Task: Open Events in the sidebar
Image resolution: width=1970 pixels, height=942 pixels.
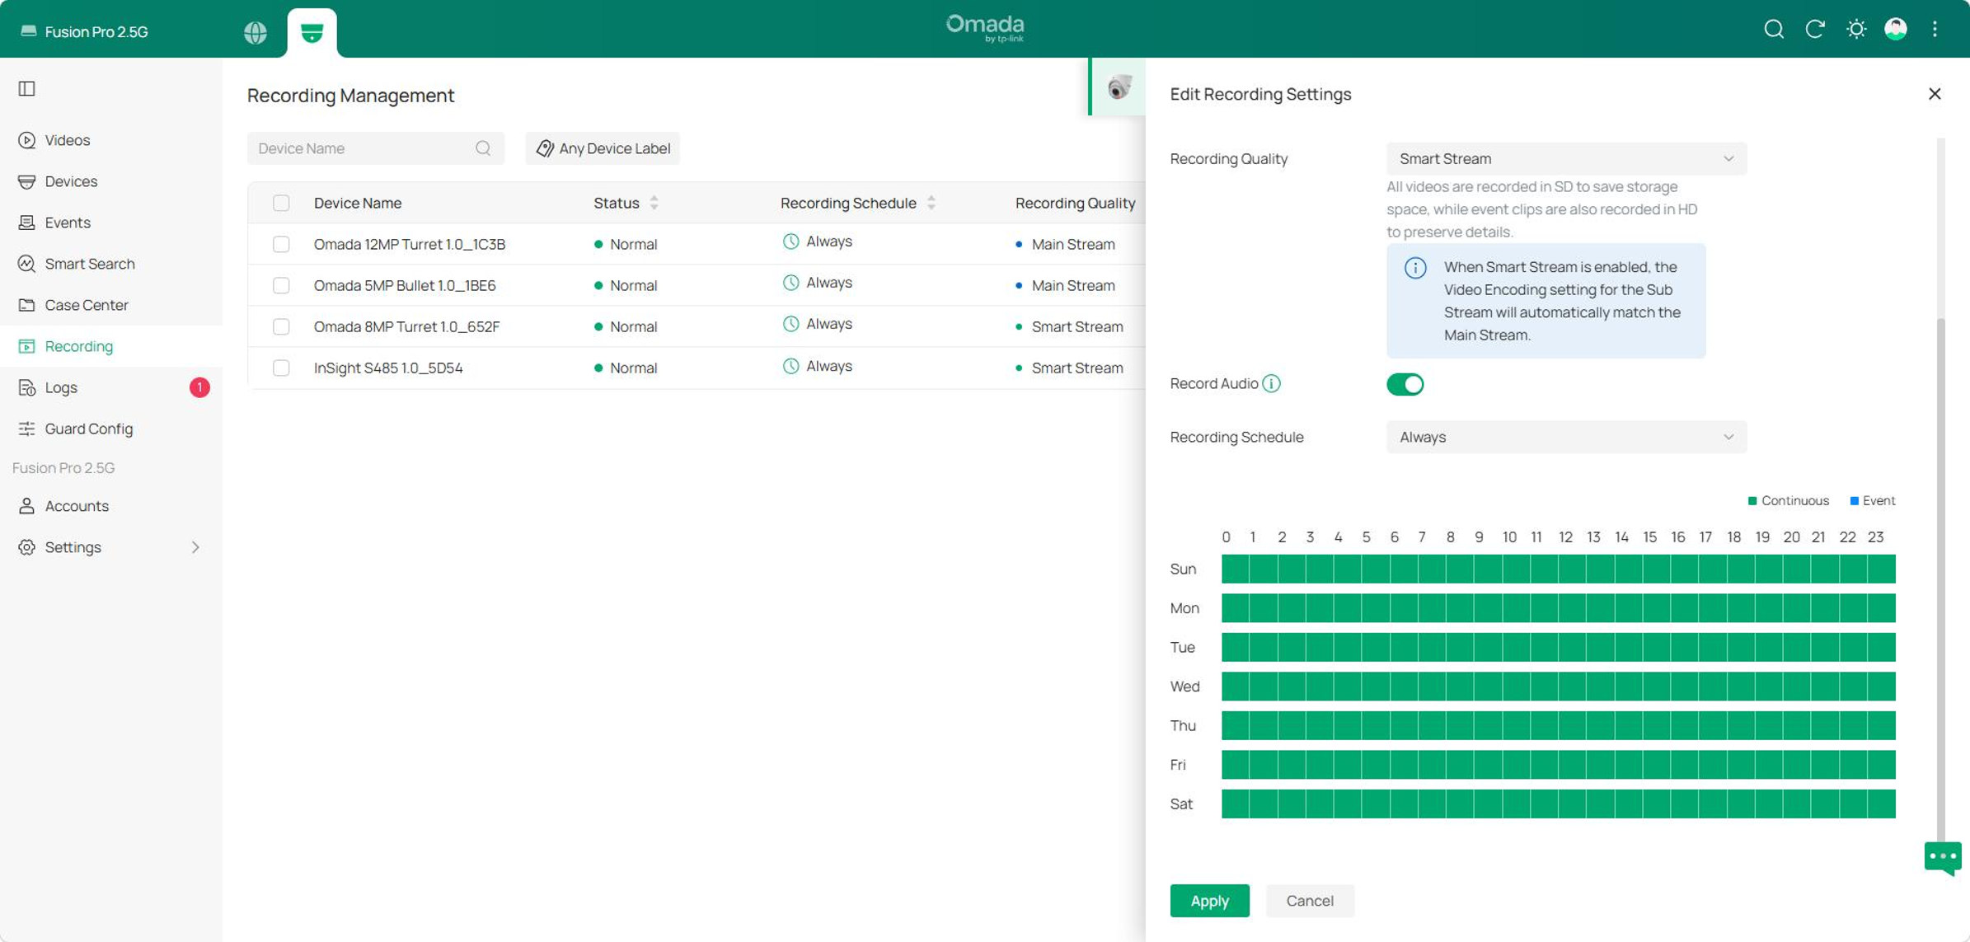Action: 111,223
